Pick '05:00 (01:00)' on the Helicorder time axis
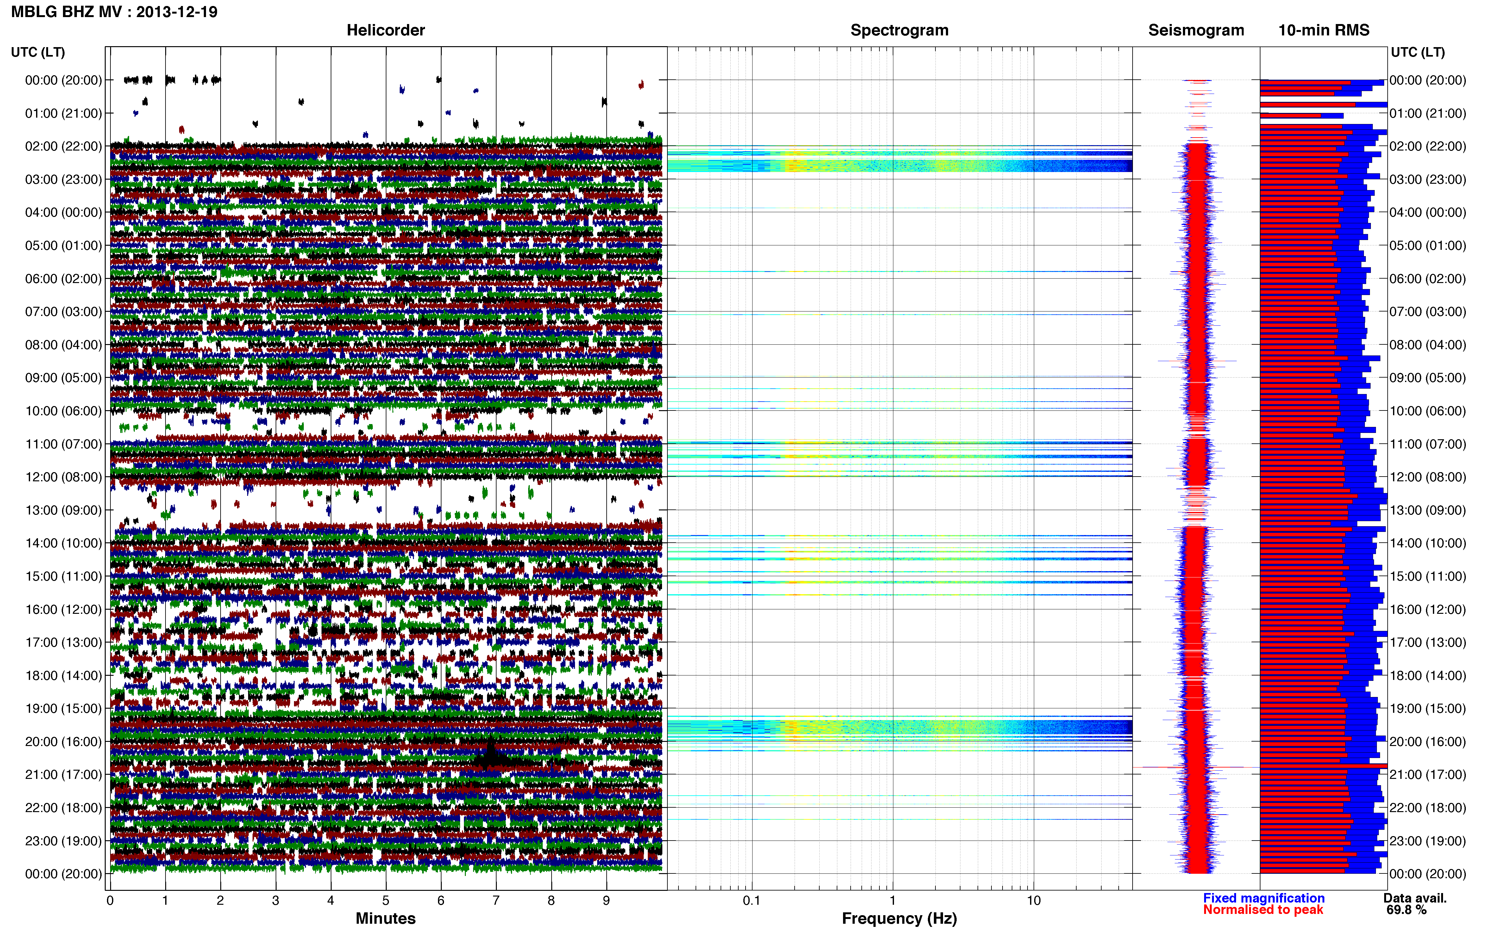The height and width of the screenshot is (937, 1500). tap(63, 245)
